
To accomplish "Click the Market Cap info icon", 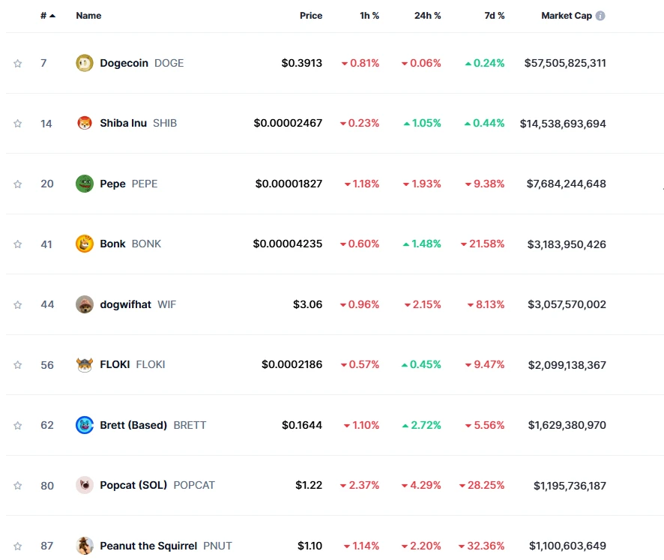I will 600,16.
